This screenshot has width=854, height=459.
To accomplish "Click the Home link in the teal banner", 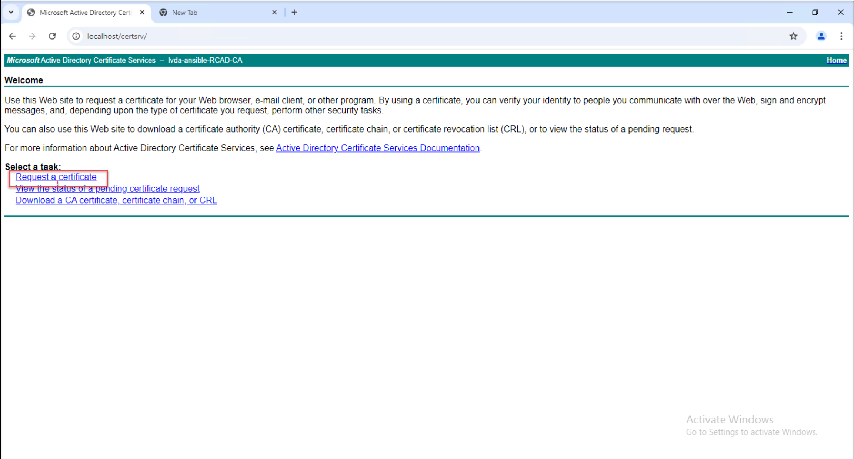I will pos(837,60).
